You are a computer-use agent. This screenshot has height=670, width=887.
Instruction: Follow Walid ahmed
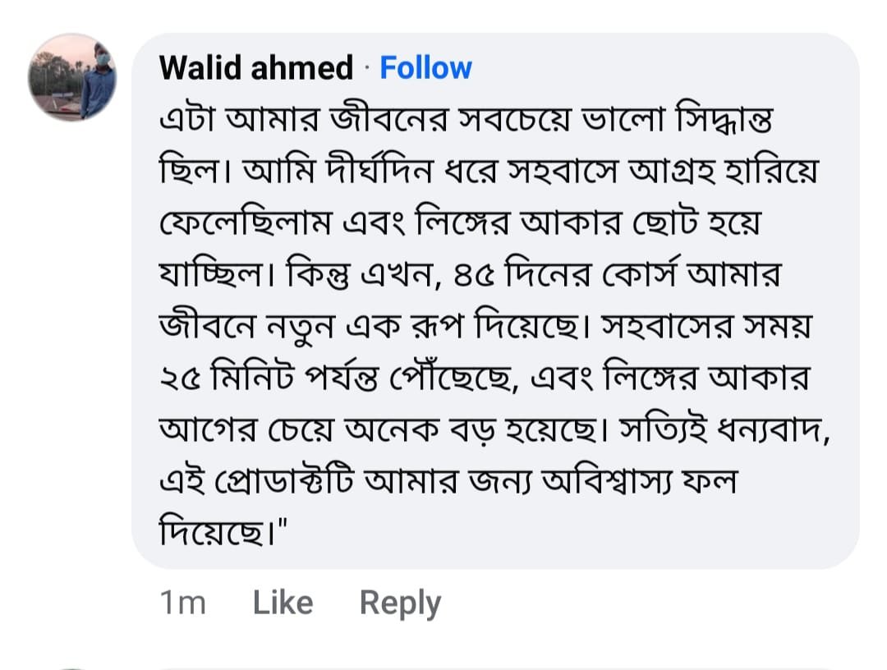point(425,67)
